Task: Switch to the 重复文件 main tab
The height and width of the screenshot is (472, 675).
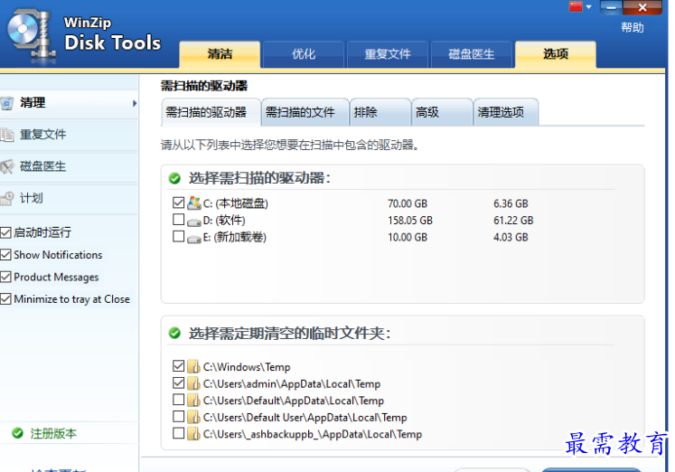Action: [388, 54]
